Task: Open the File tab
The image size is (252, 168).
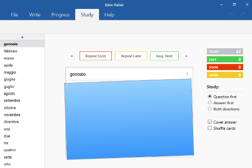Action: click(x=15, y=15)
